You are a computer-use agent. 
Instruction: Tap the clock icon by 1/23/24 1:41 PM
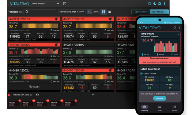point(141,74)
